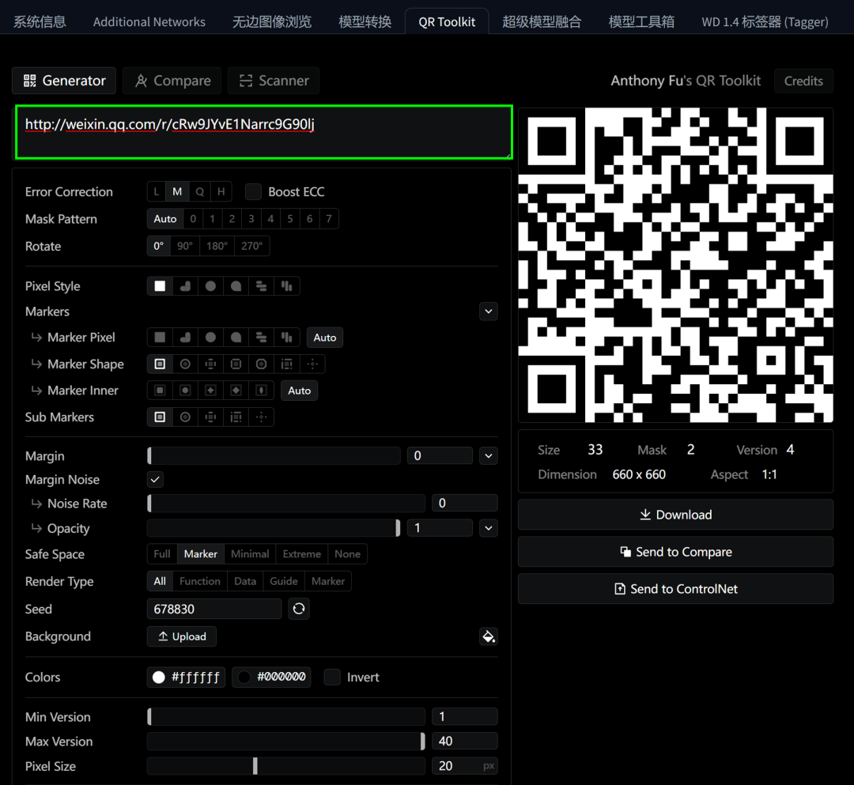Viewport: 854px width, 785px height.
Task: Choose circle inner in Marker Inner row
Action: 185,391
